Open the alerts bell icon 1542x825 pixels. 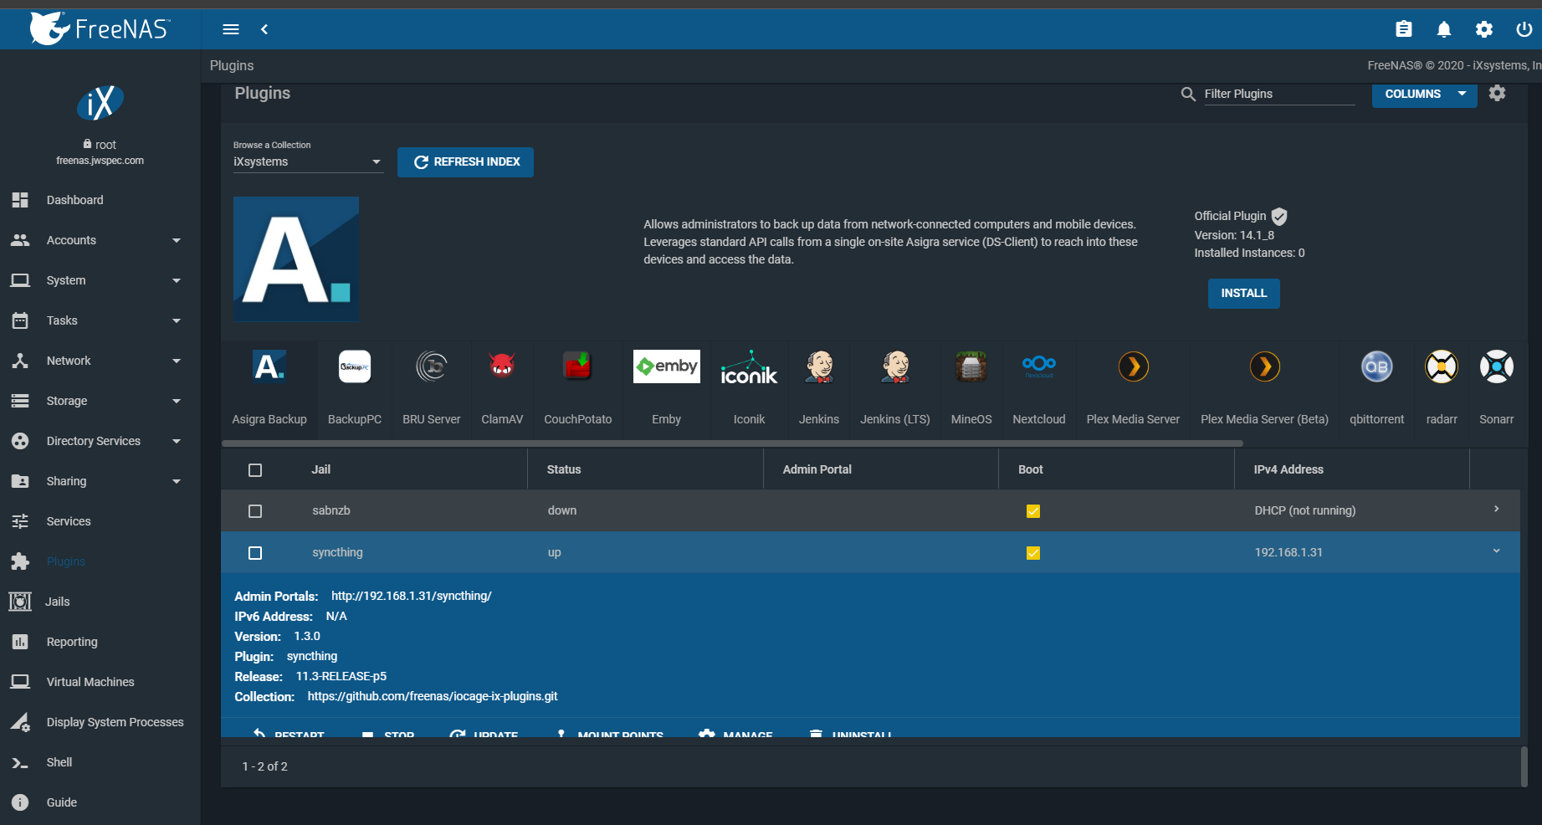[1444, 29]
